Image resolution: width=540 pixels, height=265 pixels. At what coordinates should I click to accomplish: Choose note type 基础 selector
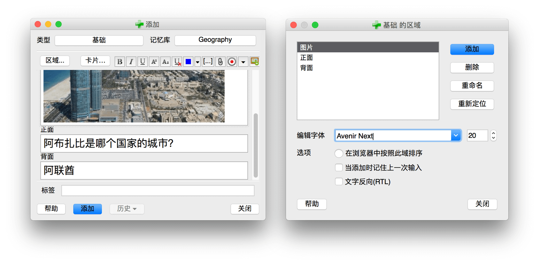[99, 40]
